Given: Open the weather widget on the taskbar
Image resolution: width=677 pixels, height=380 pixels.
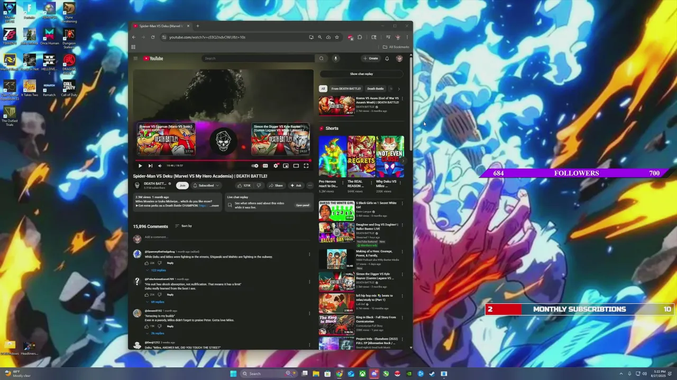Looking at the screenshot, I should [x=17, y=374].
